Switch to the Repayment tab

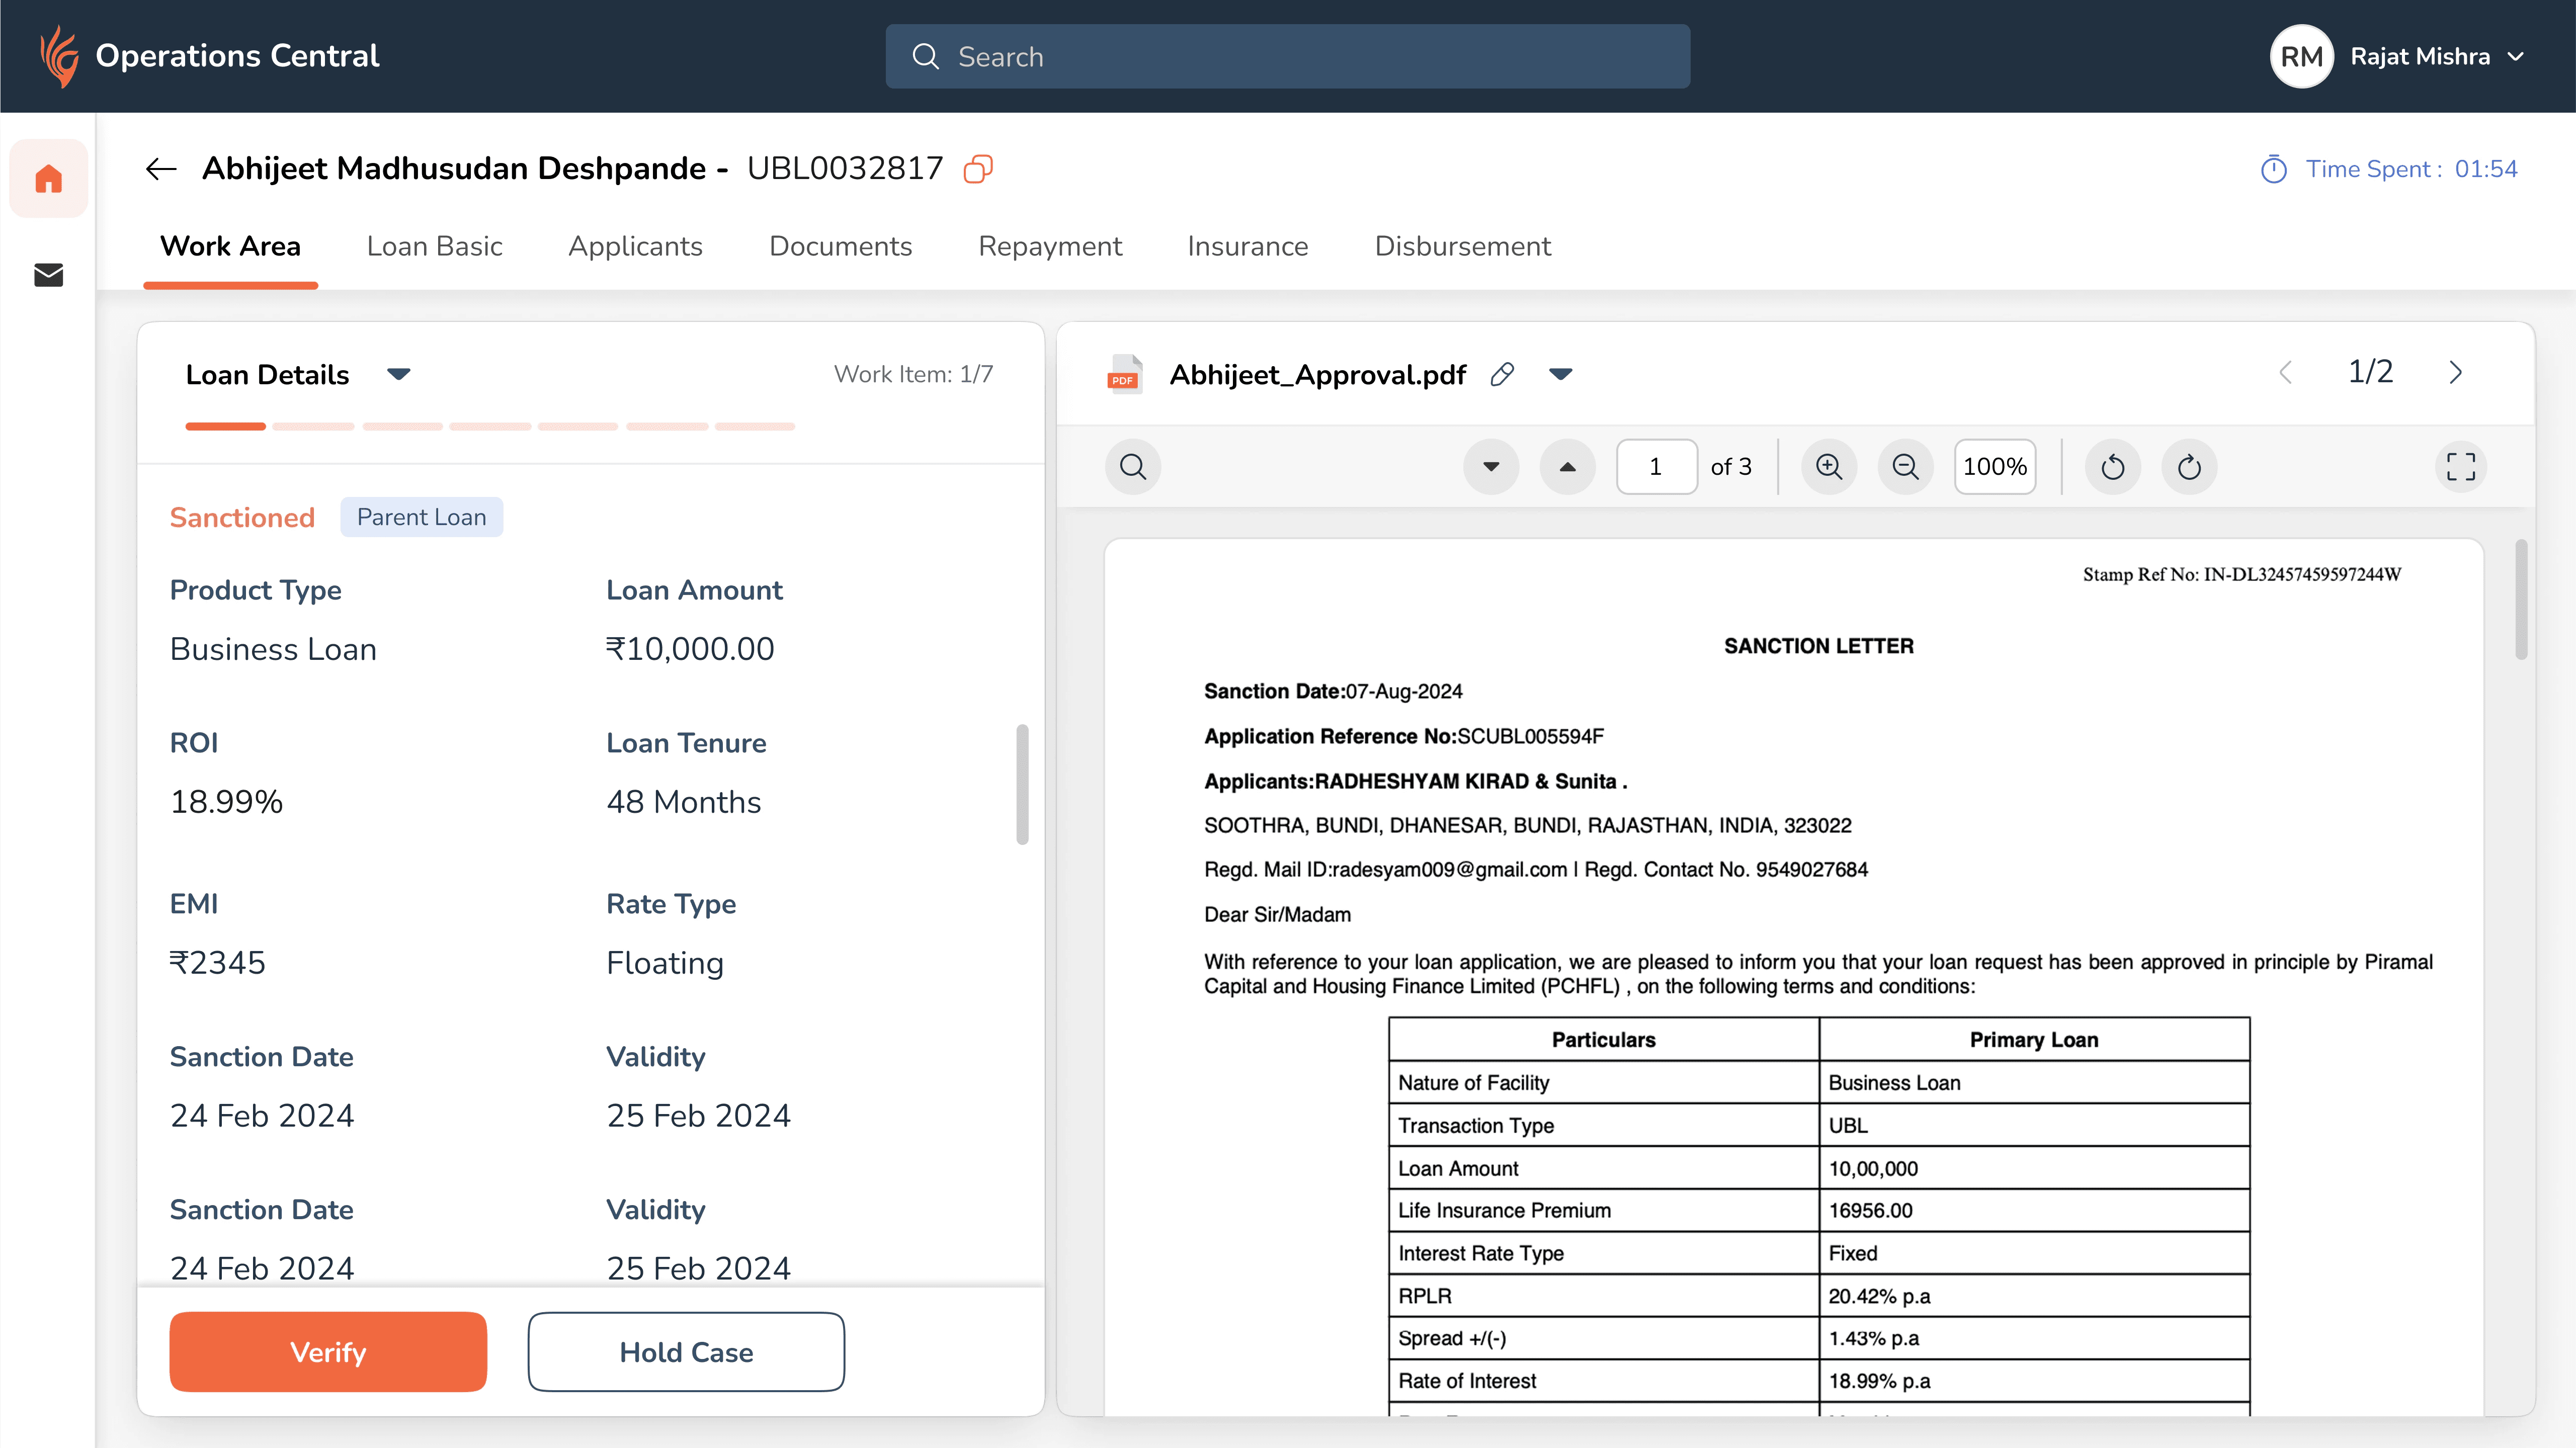pyautogui.click(x=1049, y=246)
